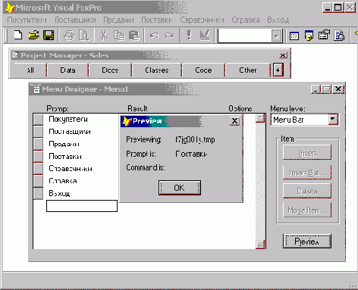Open the Data Session window icon
The image size is (358, 290).
[309, 36]
